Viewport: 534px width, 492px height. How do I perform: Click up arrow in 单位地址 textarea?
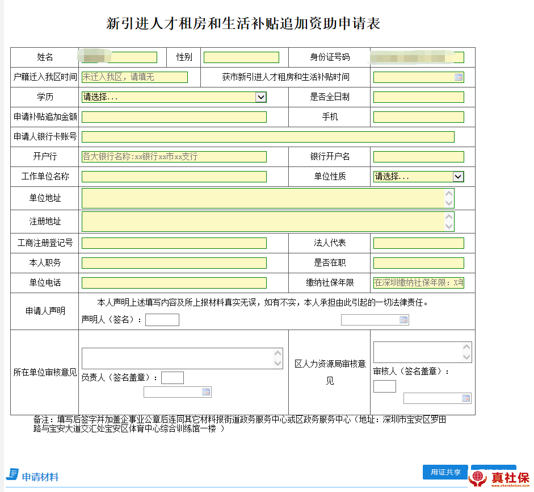[449, 194]
